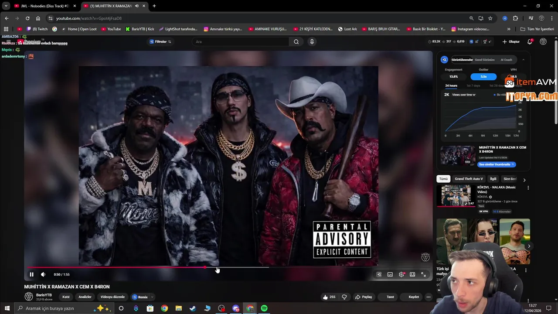The height and width of the screenshot is (314, 558).
Task: Click the Paylaş share button
Action: click(x=364, y=297)
